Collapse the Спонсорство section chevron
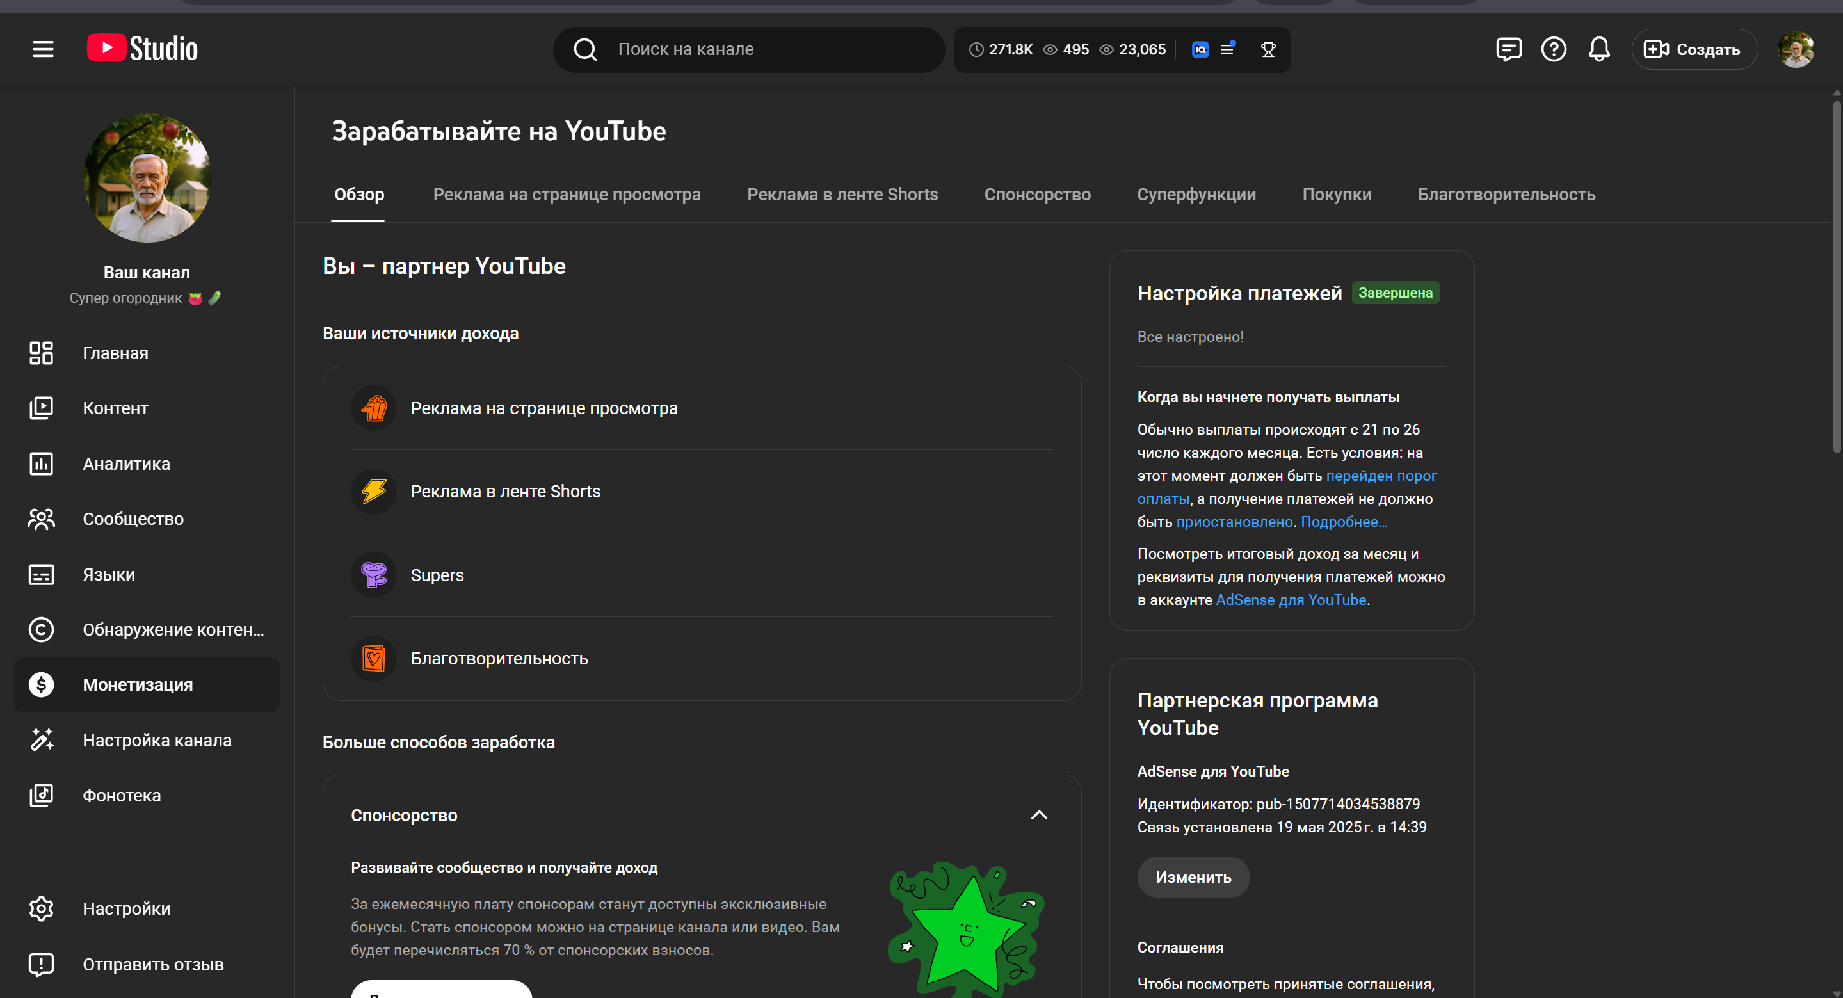The height and width of the screenshot is (998, 1843). [1039, 815]
